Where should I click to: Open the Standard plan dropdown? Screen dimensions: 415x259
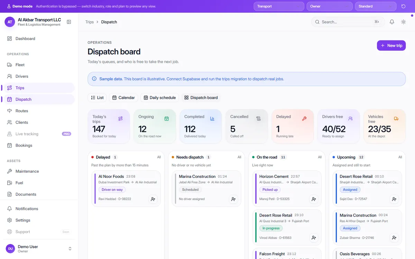(x=376, y=6)
